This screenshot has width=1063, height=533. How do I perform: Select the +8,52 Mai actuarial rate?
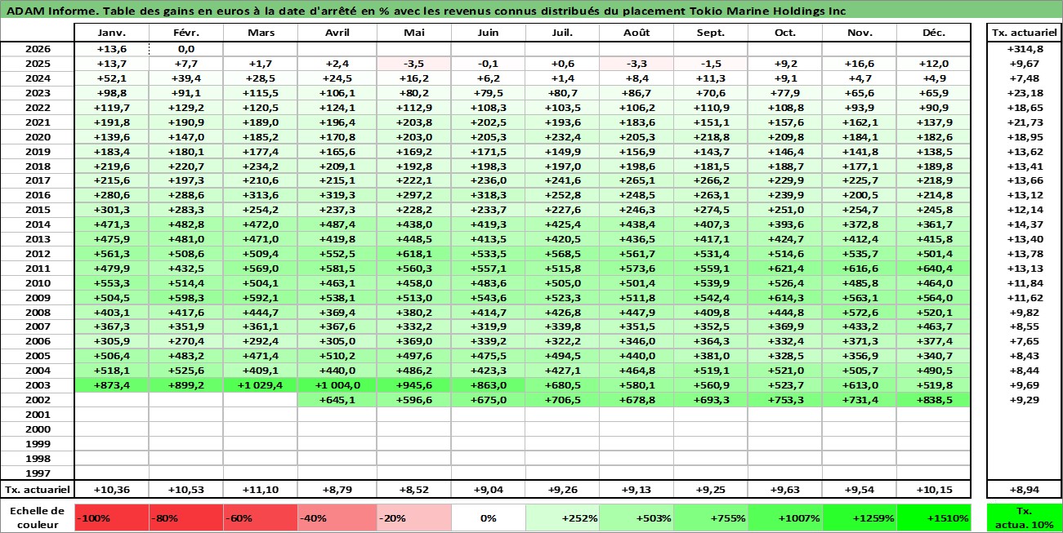pos(414,490)
